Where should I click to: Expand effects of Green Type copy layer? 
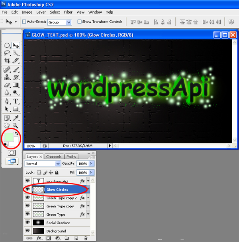tap(88, 205)
